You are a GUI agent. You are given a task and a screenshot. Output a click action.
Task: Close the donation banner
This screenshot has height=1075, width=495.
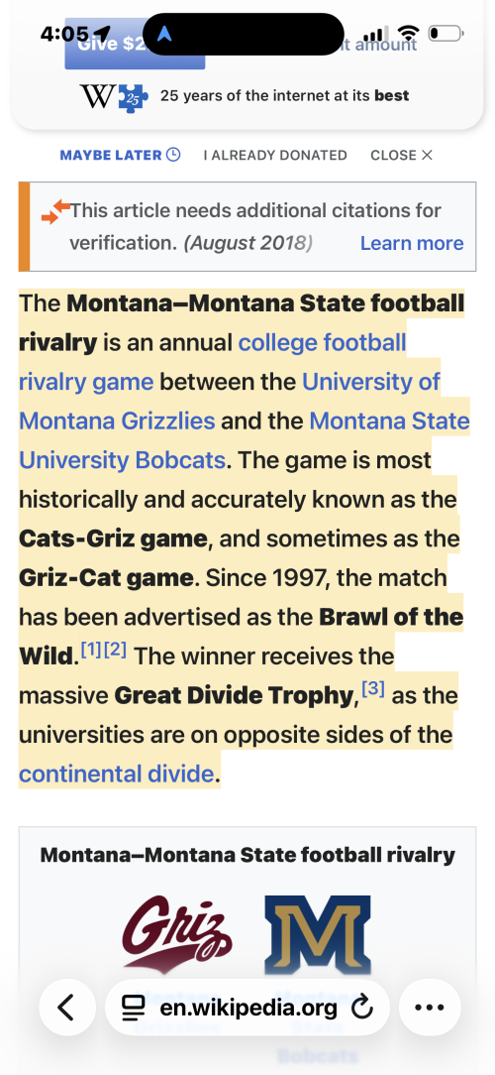pos(401,155)
